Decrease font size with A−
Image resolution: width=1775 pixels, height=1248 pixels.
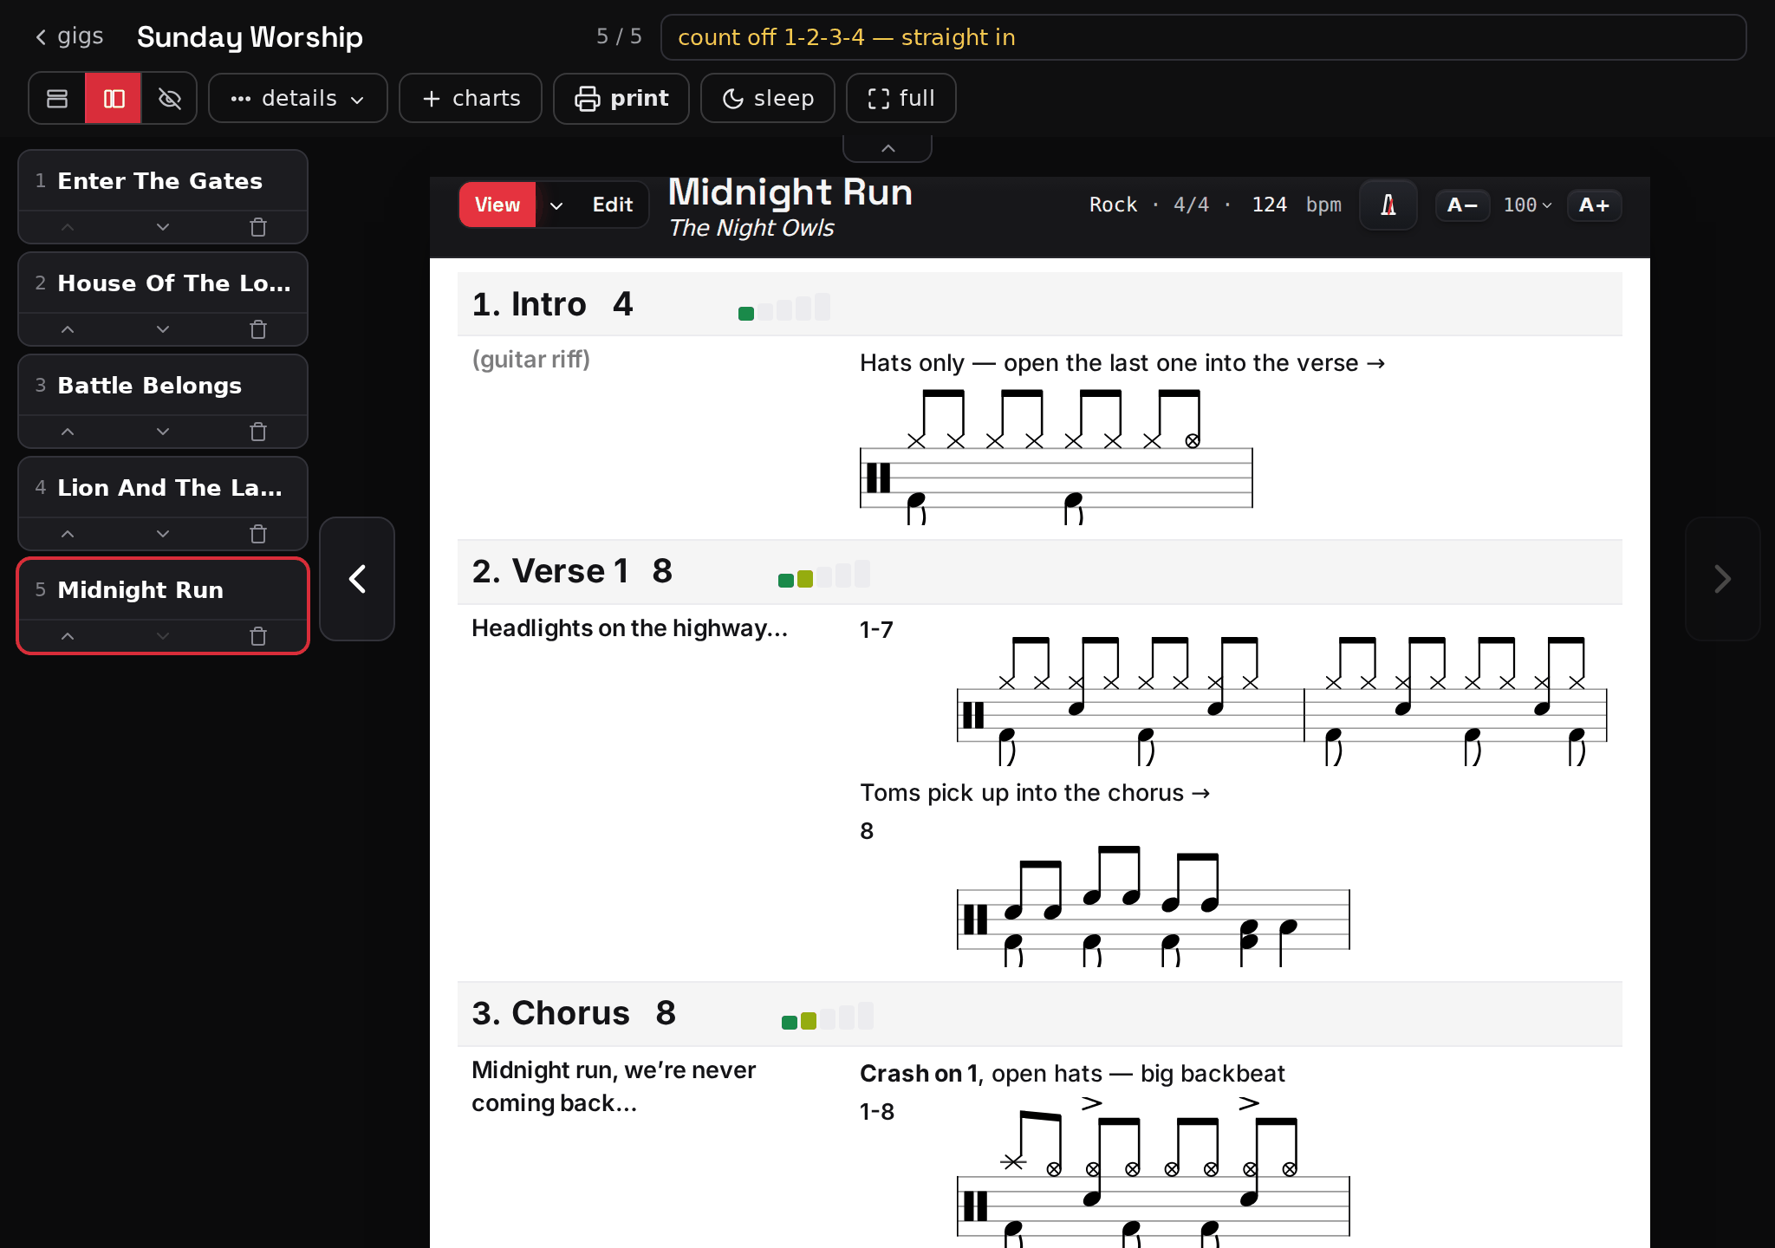(1462, 205)
